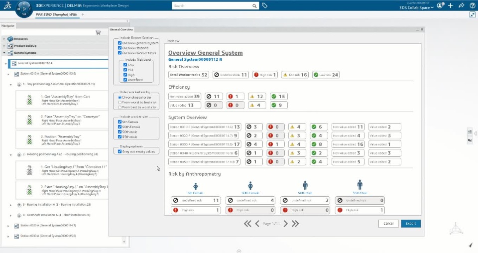The height and width of the screenshot is (253, 478).
Task: Click the 5th Female anthropometry figure icon
Action: pos(195,185)
